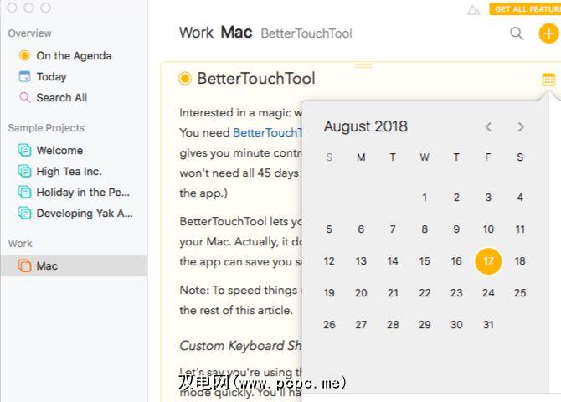Click the Work breadcrumb in the header
Viewport: 561px width, 402px height.
196,33
